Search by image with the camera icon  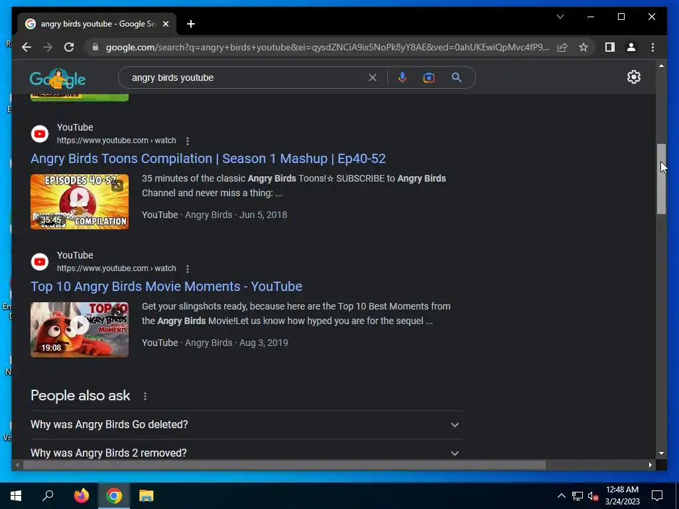[x=429, y=78]
